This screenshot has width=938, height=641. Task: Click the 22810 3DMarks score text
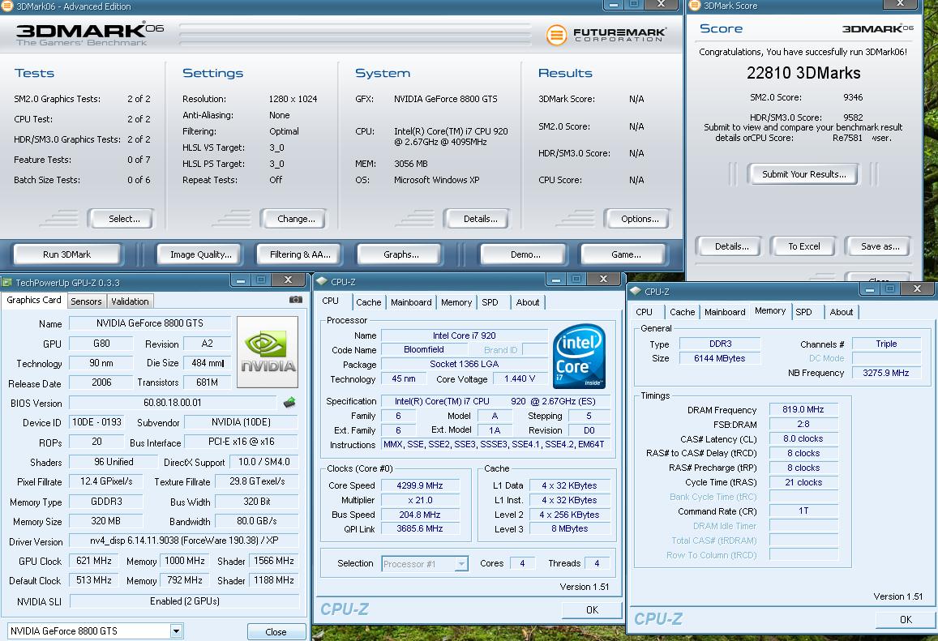[803, 73]
